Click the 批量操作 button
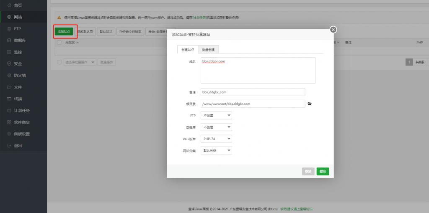The image size is (429, 213). point(107,62)
